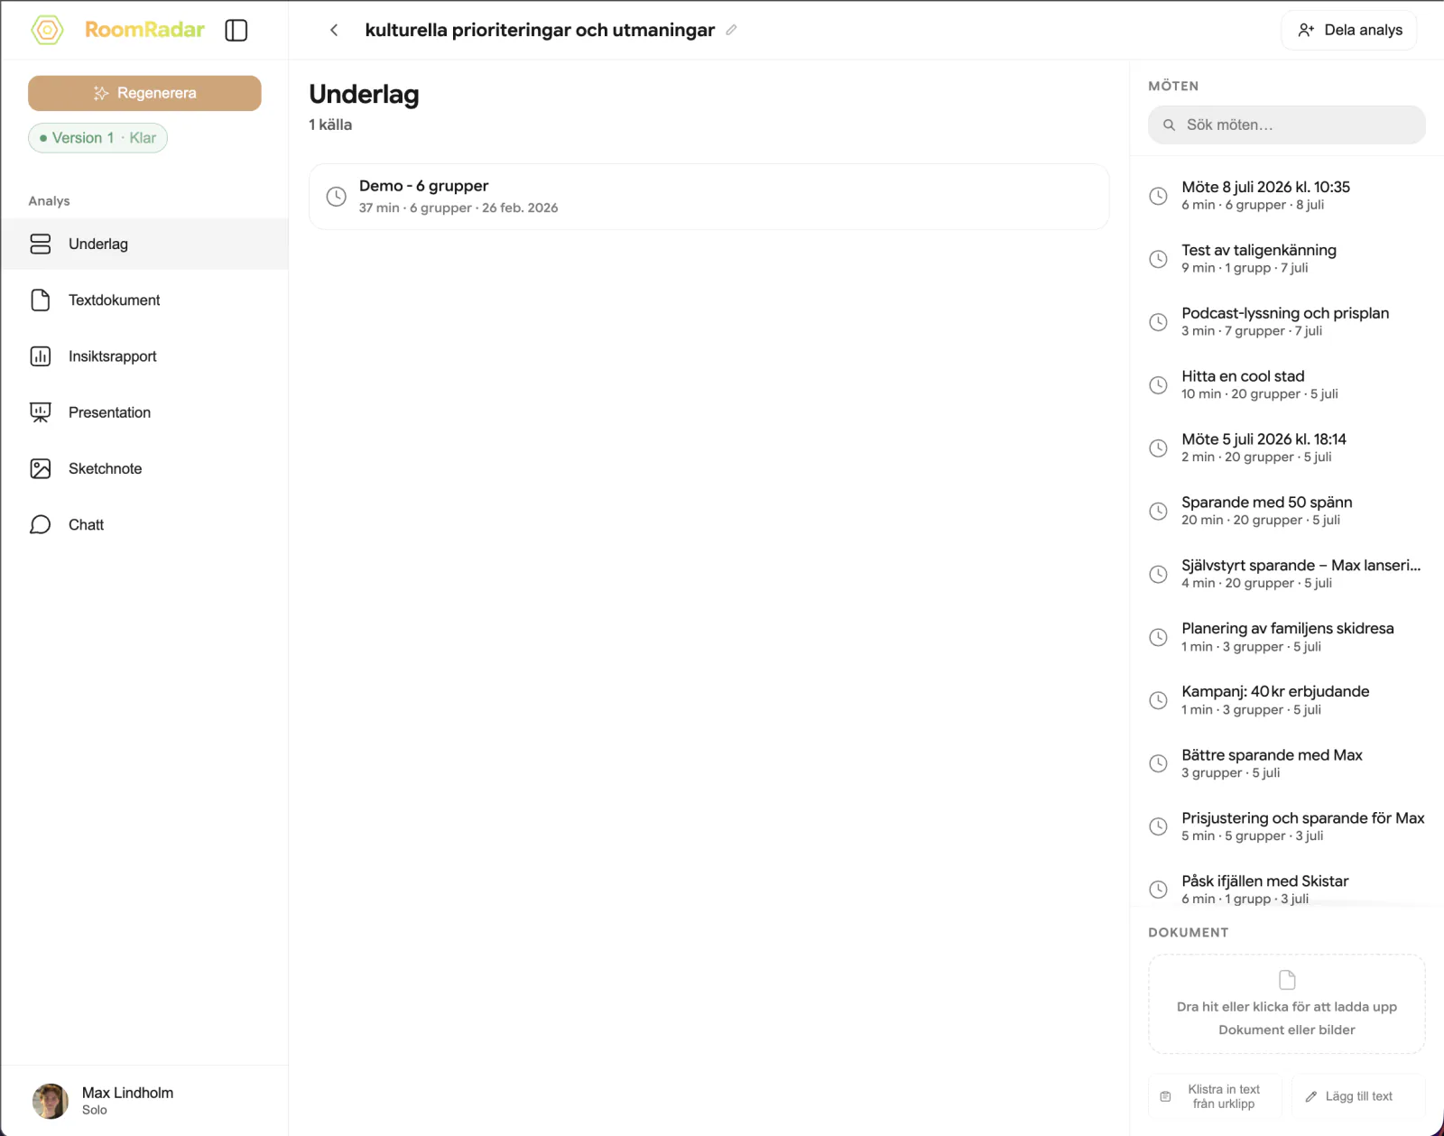Open the Chatt section
This screenshot has width=1444, height=1136.
[x=144, y=524]
